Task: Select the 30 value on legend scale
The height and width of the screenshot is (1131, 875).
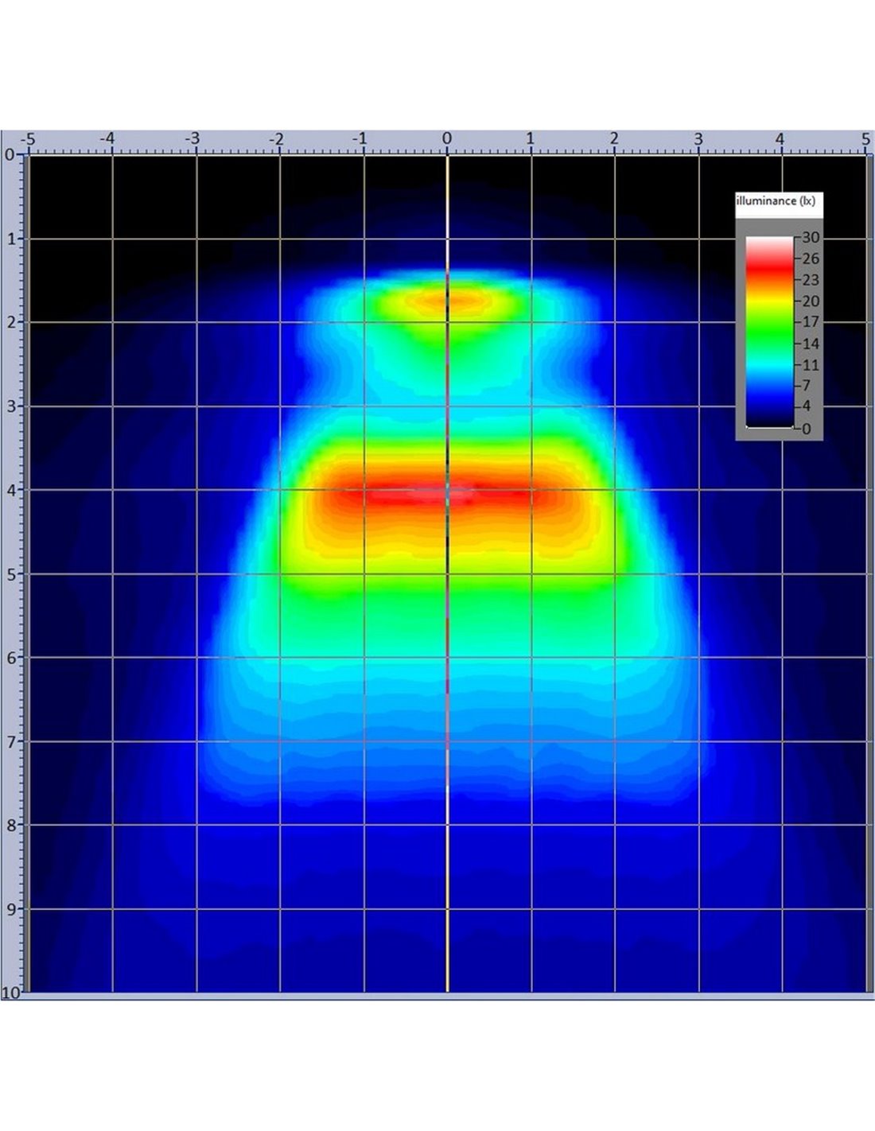Action: [x=811, y=238]
